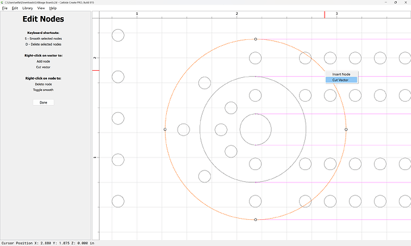This screenshot has width=411, height=246.
Task: Open the File menu
Action: (5, 8)
